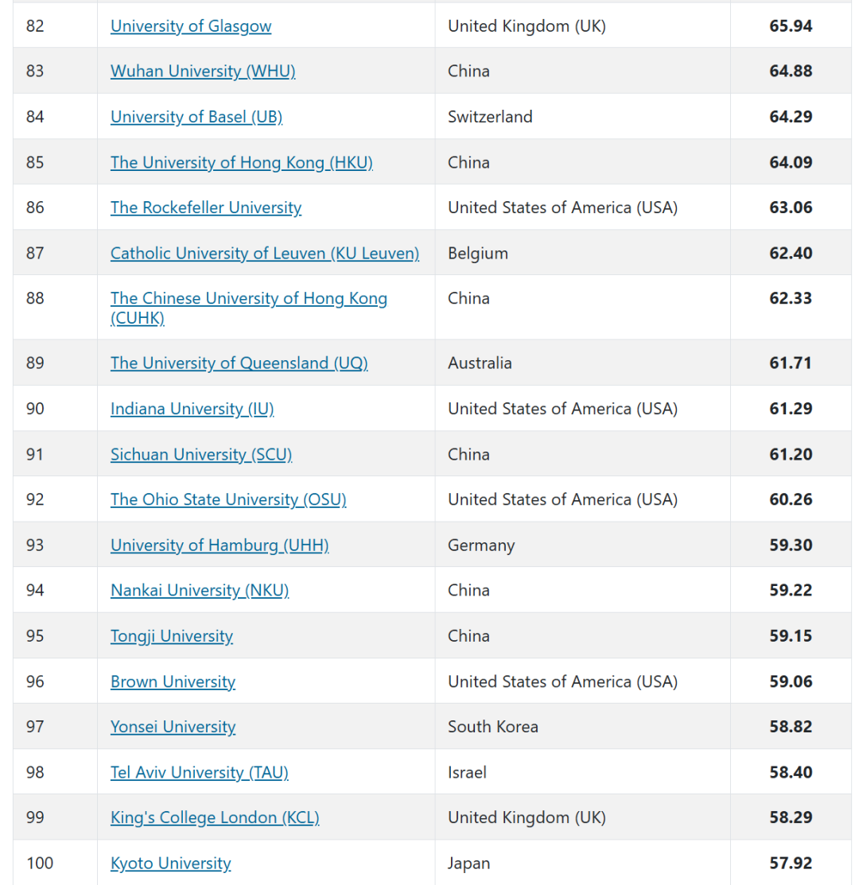This screenshot has width=859, height=885.
Task: Click the Wuhan University (WHU) link
Action: pos(203,72)
